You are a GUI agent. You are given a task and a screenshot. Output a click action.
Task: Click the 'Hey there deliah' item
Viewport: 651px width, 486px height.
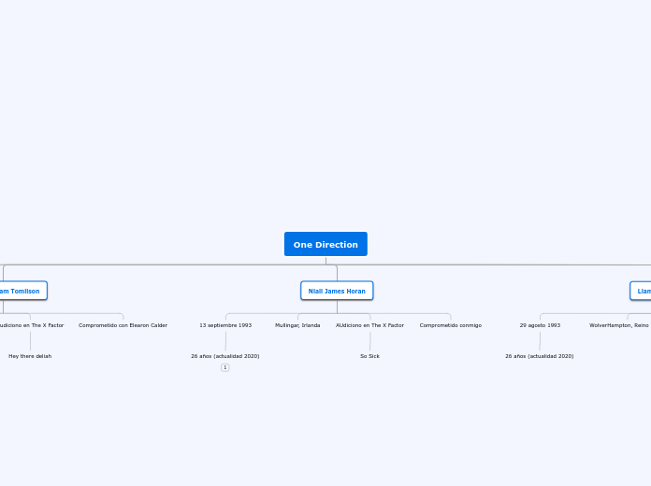click(x=30, y=356)
